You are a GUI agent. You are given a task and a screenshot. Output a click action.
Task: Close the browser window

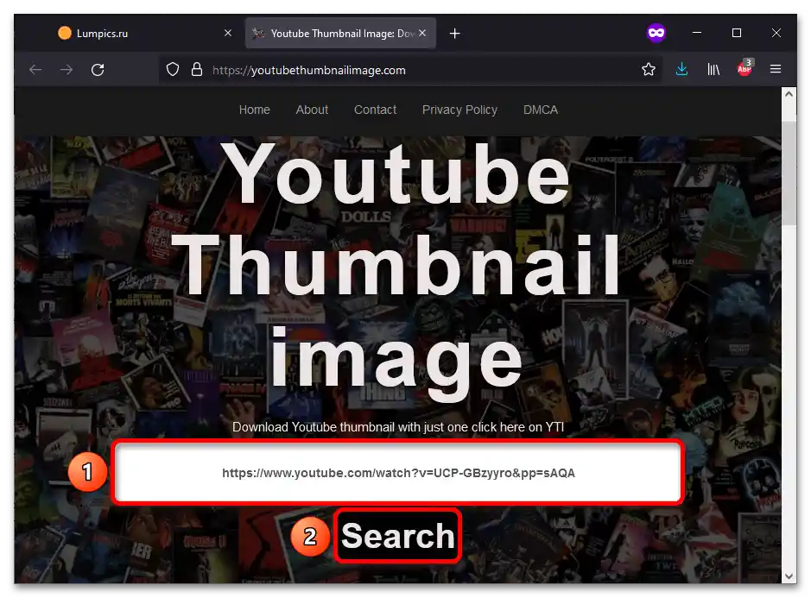point(776,33)
